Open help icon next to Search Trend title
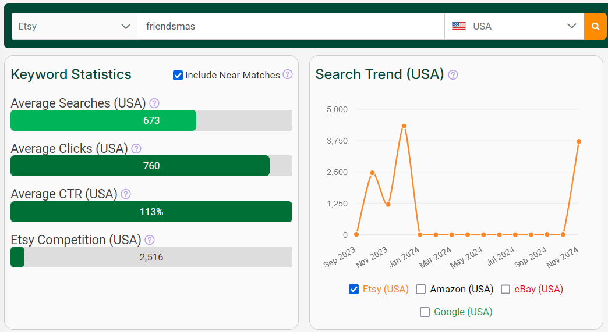Image resolution: width=608 pixels, height=332 pixels. pos(453,74)
